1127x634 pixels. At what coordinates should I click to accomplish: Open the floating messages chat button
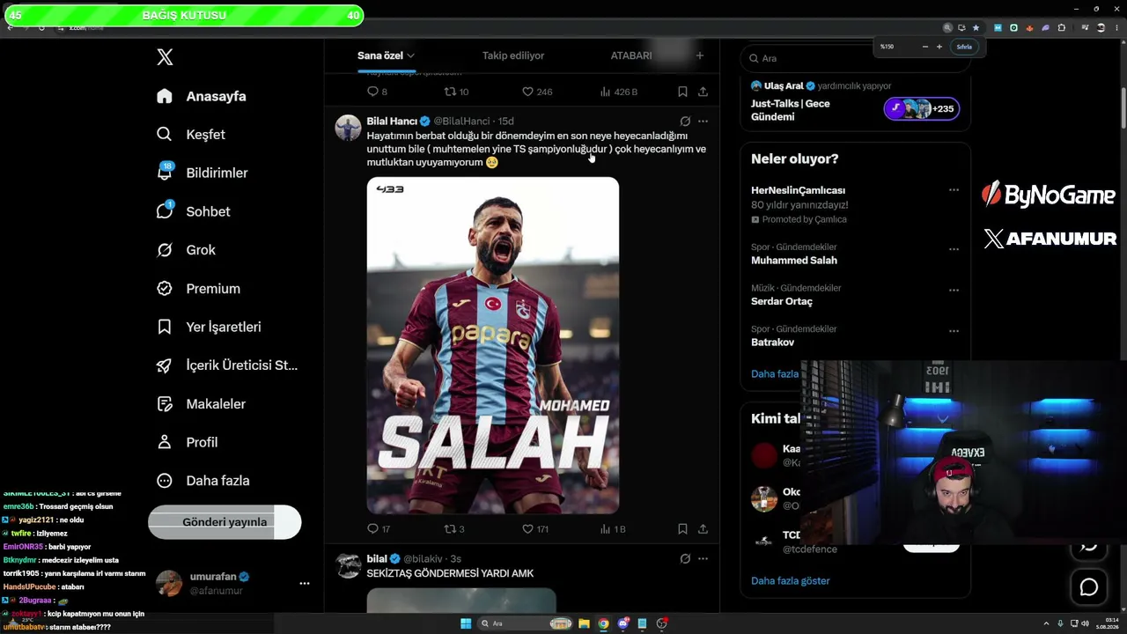1089,587
